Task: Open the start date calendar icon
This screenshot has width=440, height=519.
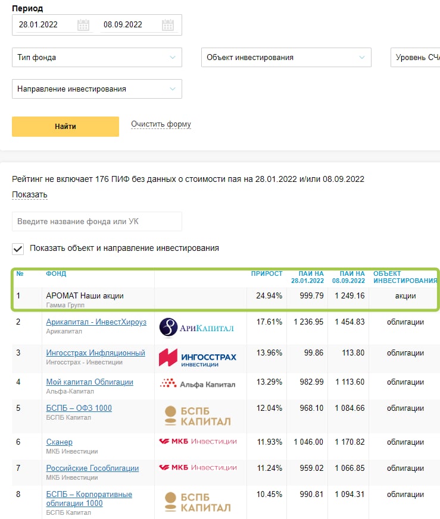Action: [83, 25]
